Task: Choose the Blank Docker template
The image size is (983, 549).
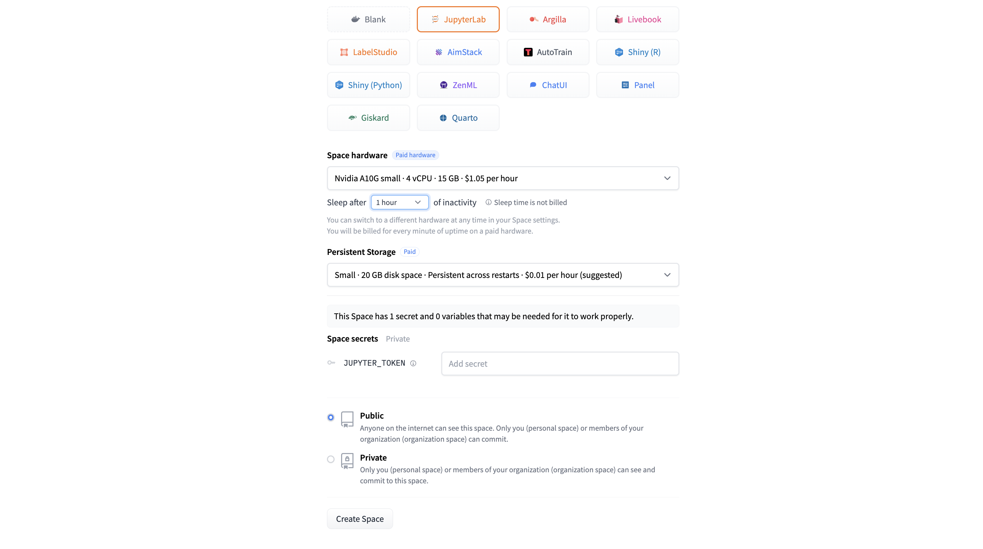Action: click(x=368, y=20)
